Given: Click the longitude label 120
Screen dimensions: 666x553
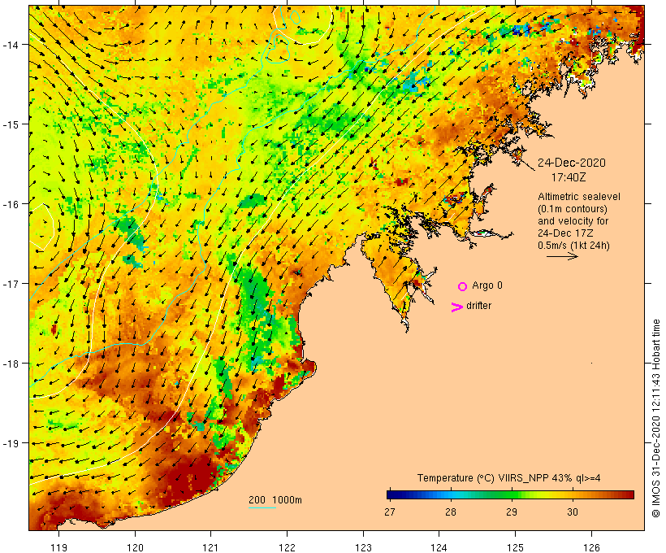Looking at the screenshot, I should tap(135, 547).
